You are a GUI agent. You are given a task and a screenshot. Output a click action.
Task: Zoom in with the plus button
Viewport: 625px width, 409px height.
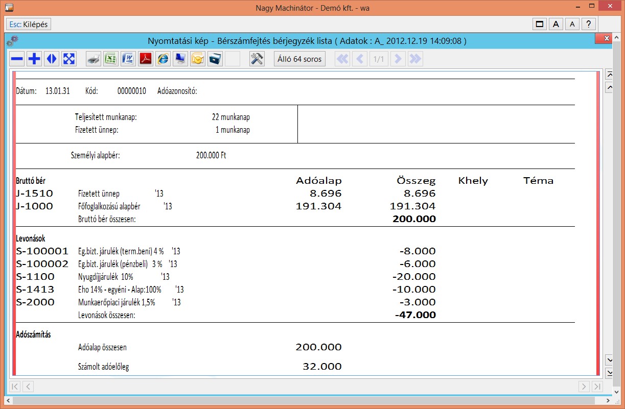(34, 59)
